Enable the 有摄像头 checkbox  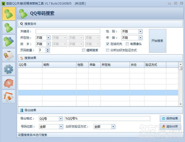127,44
